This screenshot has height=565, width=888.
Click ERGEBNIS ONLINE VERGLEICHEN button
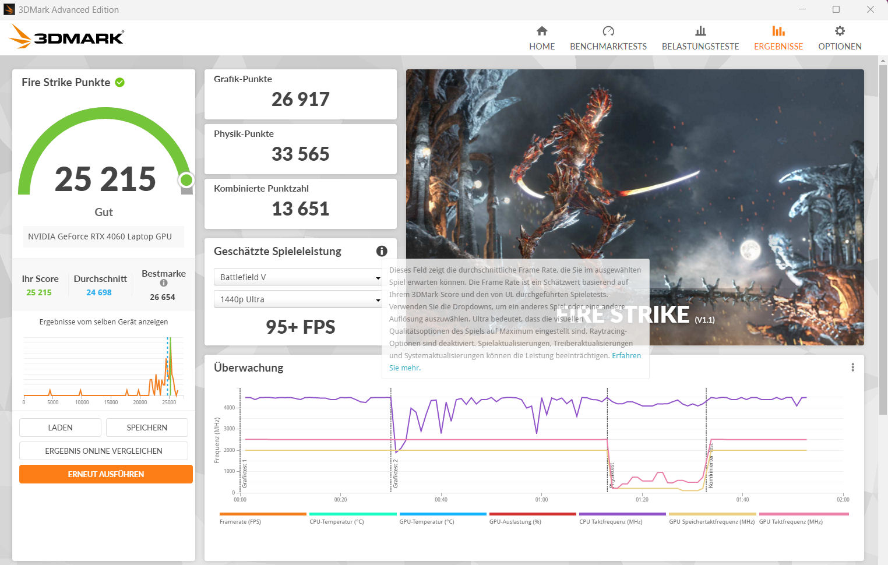point(104,451)
